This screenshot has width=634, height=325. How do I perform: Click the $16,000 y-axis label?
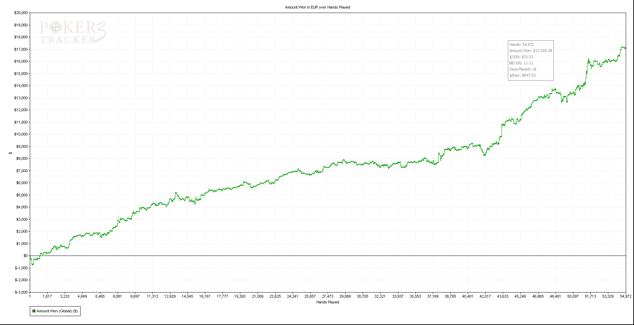click(x=21, y=62)
